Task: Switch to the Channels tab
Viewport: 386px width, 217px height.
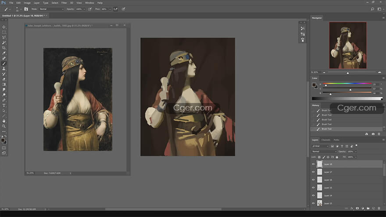Action: point(325,140)
